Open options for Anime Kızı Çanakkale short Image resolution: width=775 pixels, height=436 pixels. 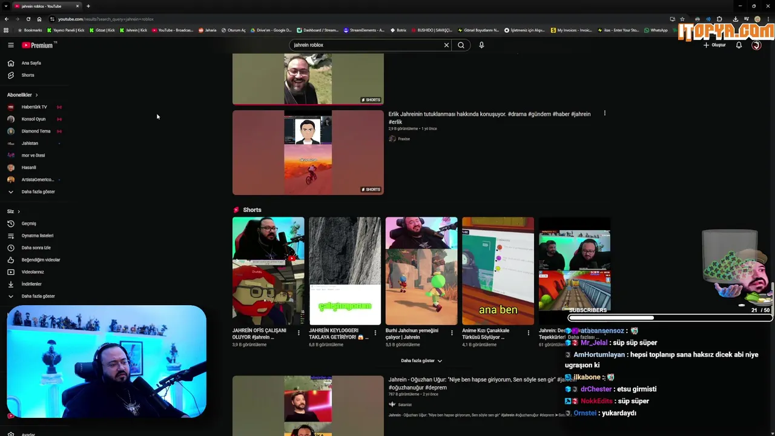tap(528, 332)
